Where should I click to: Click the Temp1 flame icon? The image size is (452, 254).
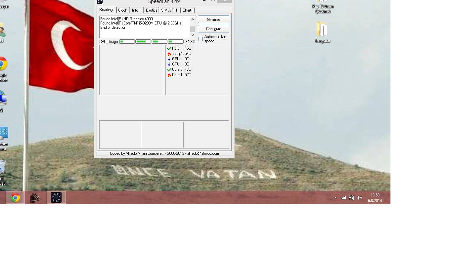coord(169,54)
